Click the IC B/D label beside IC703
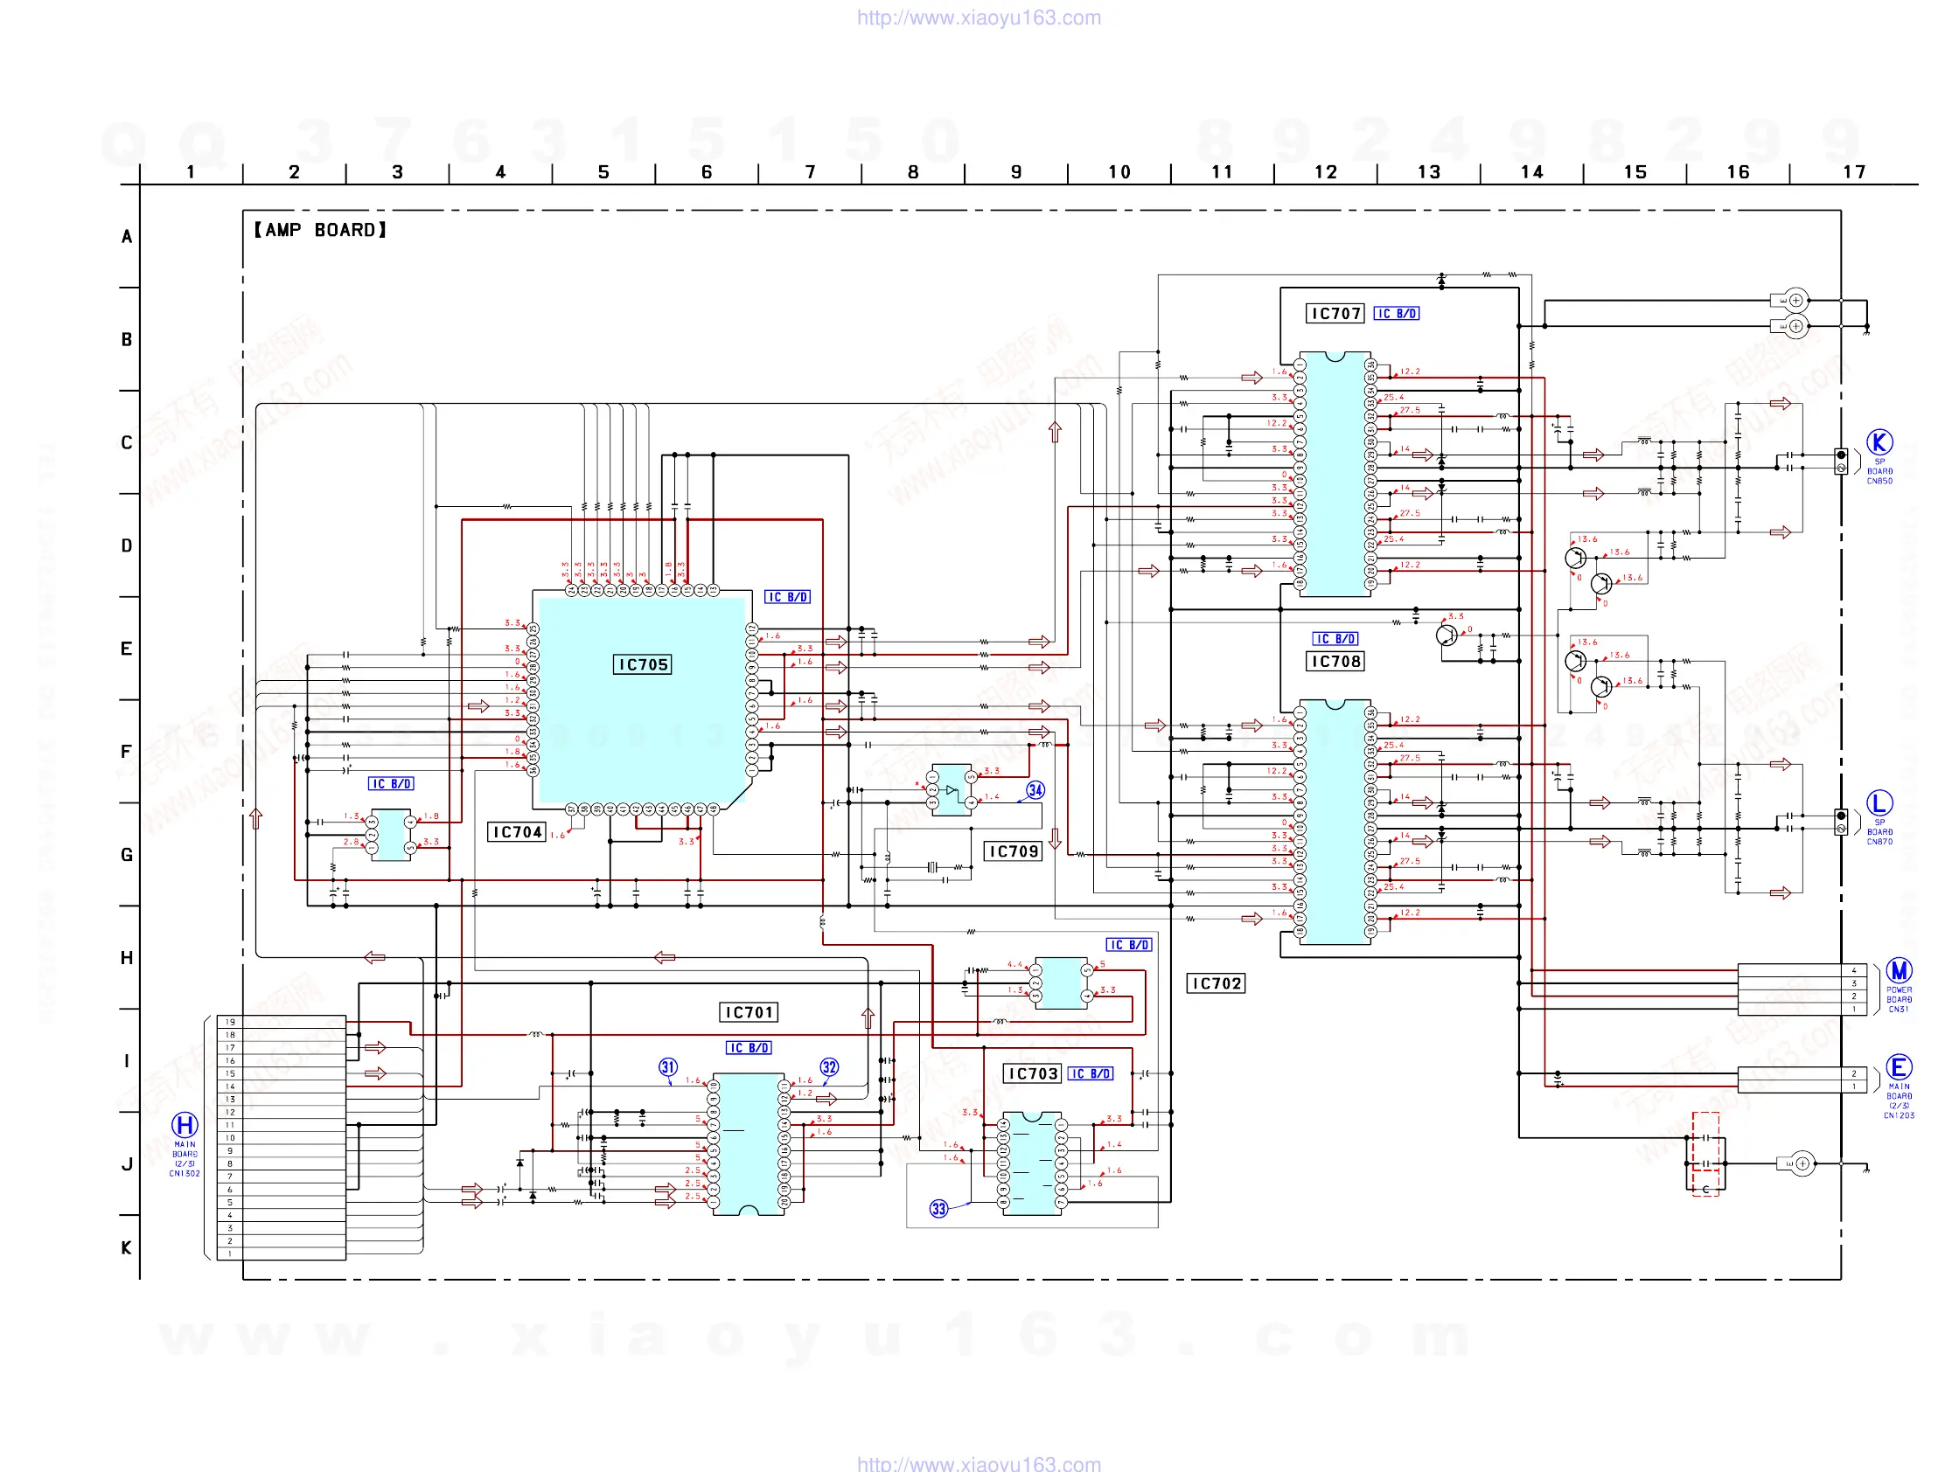1959x1472 pixels. pos(1091,1073)
